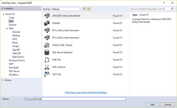
Task: Select the ADO.NET Entity Data Model icon
Action: (47, 16)
